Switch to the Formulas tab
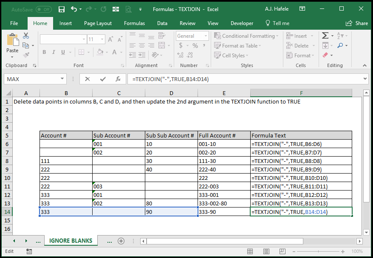 coord(134,23)
